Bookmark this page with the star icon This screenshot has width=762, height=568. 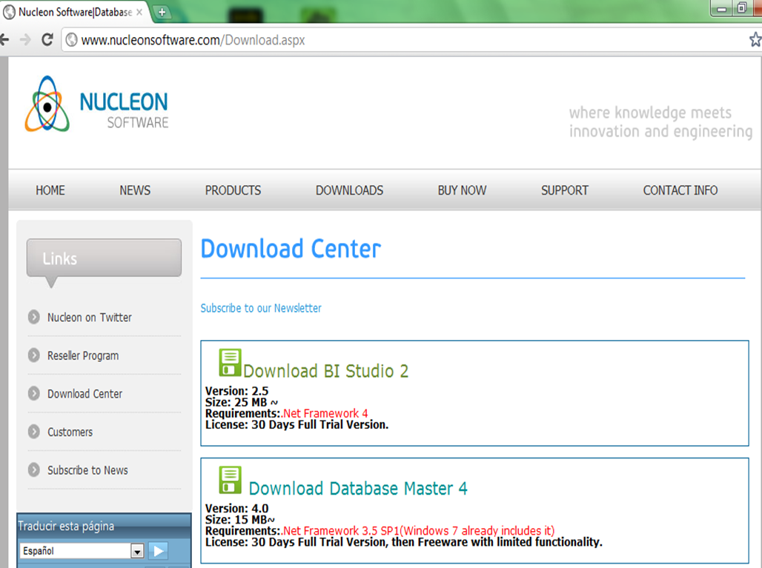[755, 40]
